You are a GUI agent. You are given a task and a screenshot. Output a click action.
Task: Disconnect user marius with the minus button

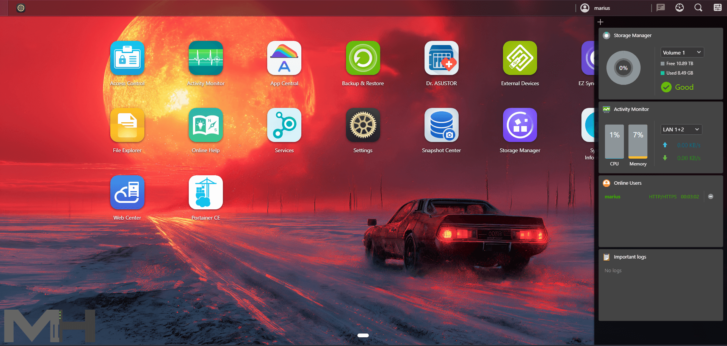711,196
